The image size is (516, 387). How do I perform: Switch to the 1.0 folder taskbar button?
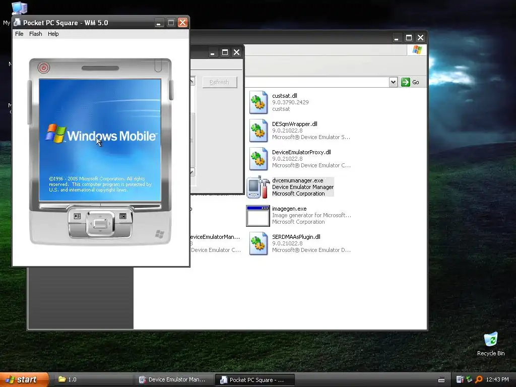click(x=93, y=380)
